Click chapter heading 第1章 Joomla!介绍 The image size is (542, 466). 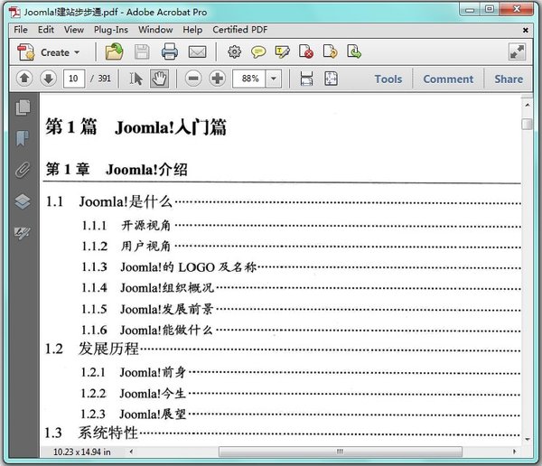click(117, 170)
